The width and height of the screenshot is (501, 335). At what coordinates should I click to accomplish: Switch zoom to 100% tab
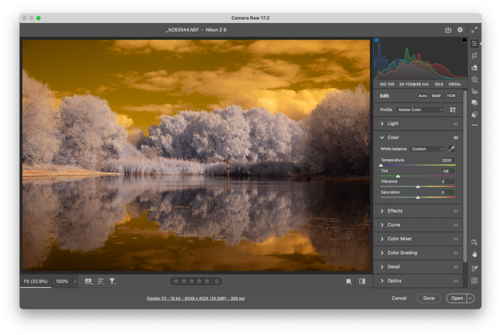[62, 281]
